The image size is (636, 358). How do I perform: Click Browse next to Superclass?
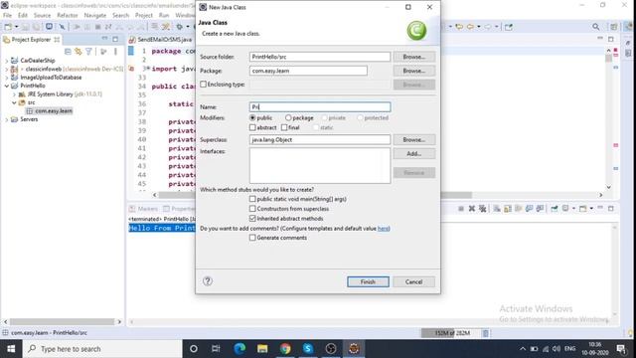(x=413, y=139)
